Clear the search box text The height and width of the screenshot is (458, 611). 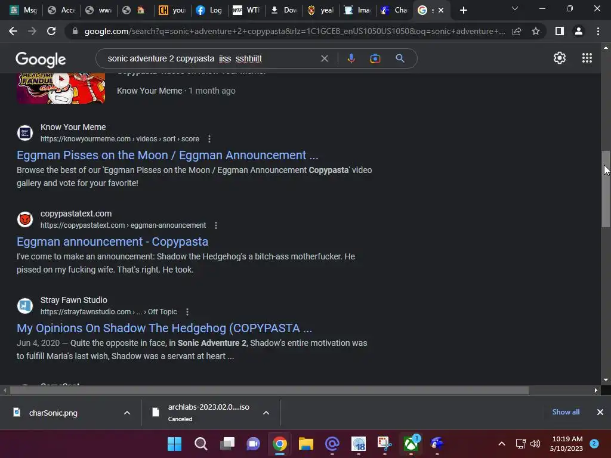point(324,58)
